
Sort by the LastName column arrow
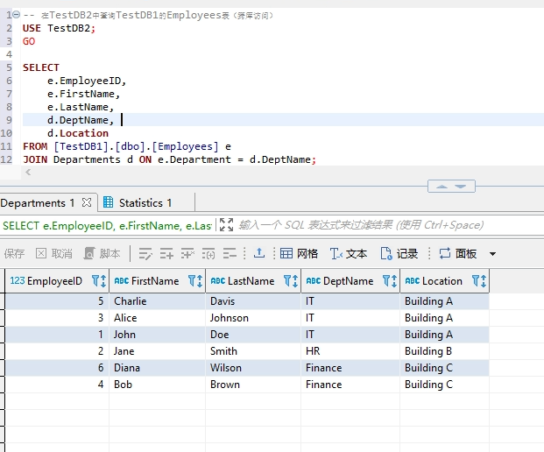pyautogui.click(x=295, y=280)
